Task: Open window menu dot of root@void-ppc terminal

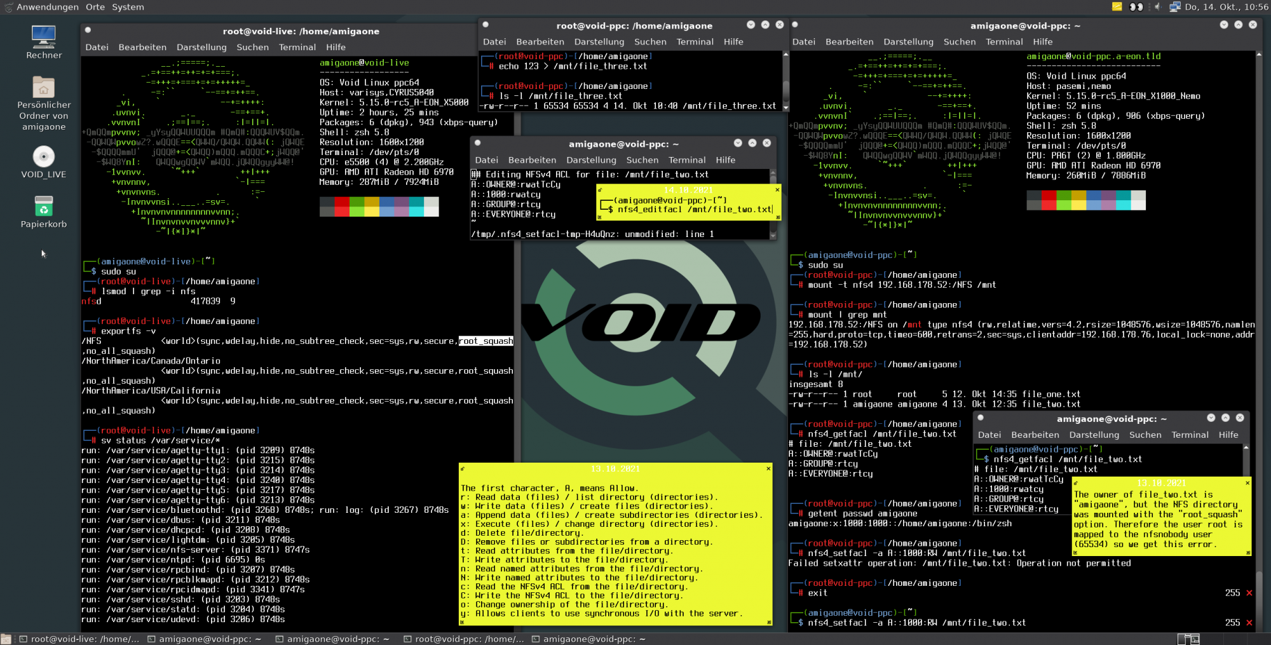Action: (486, 25)
